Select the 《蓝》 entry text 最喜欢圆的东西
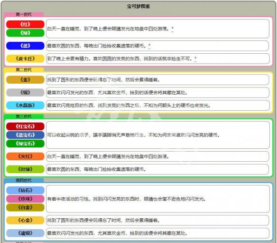277x243 pixels. click(97, 46)
